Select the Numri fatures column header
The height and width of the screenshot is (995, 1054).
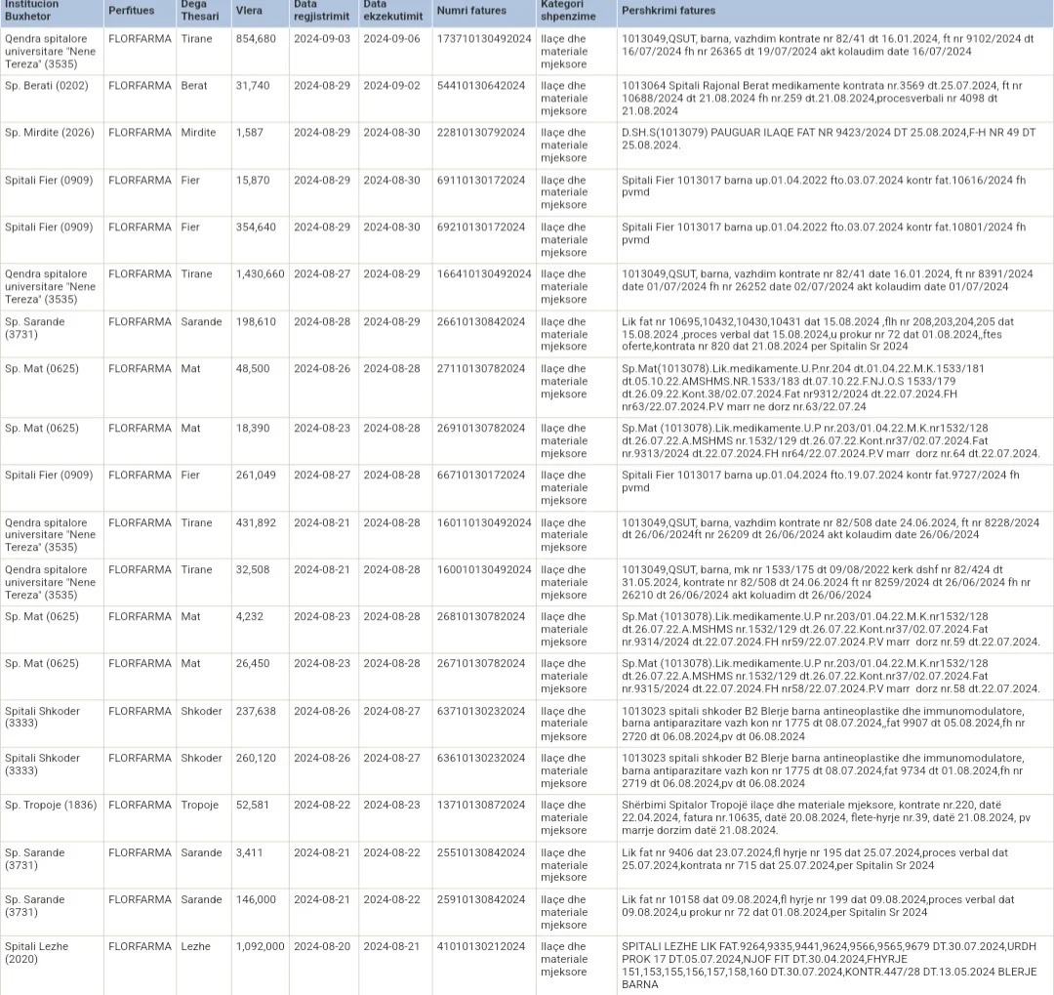coord(472,11)
